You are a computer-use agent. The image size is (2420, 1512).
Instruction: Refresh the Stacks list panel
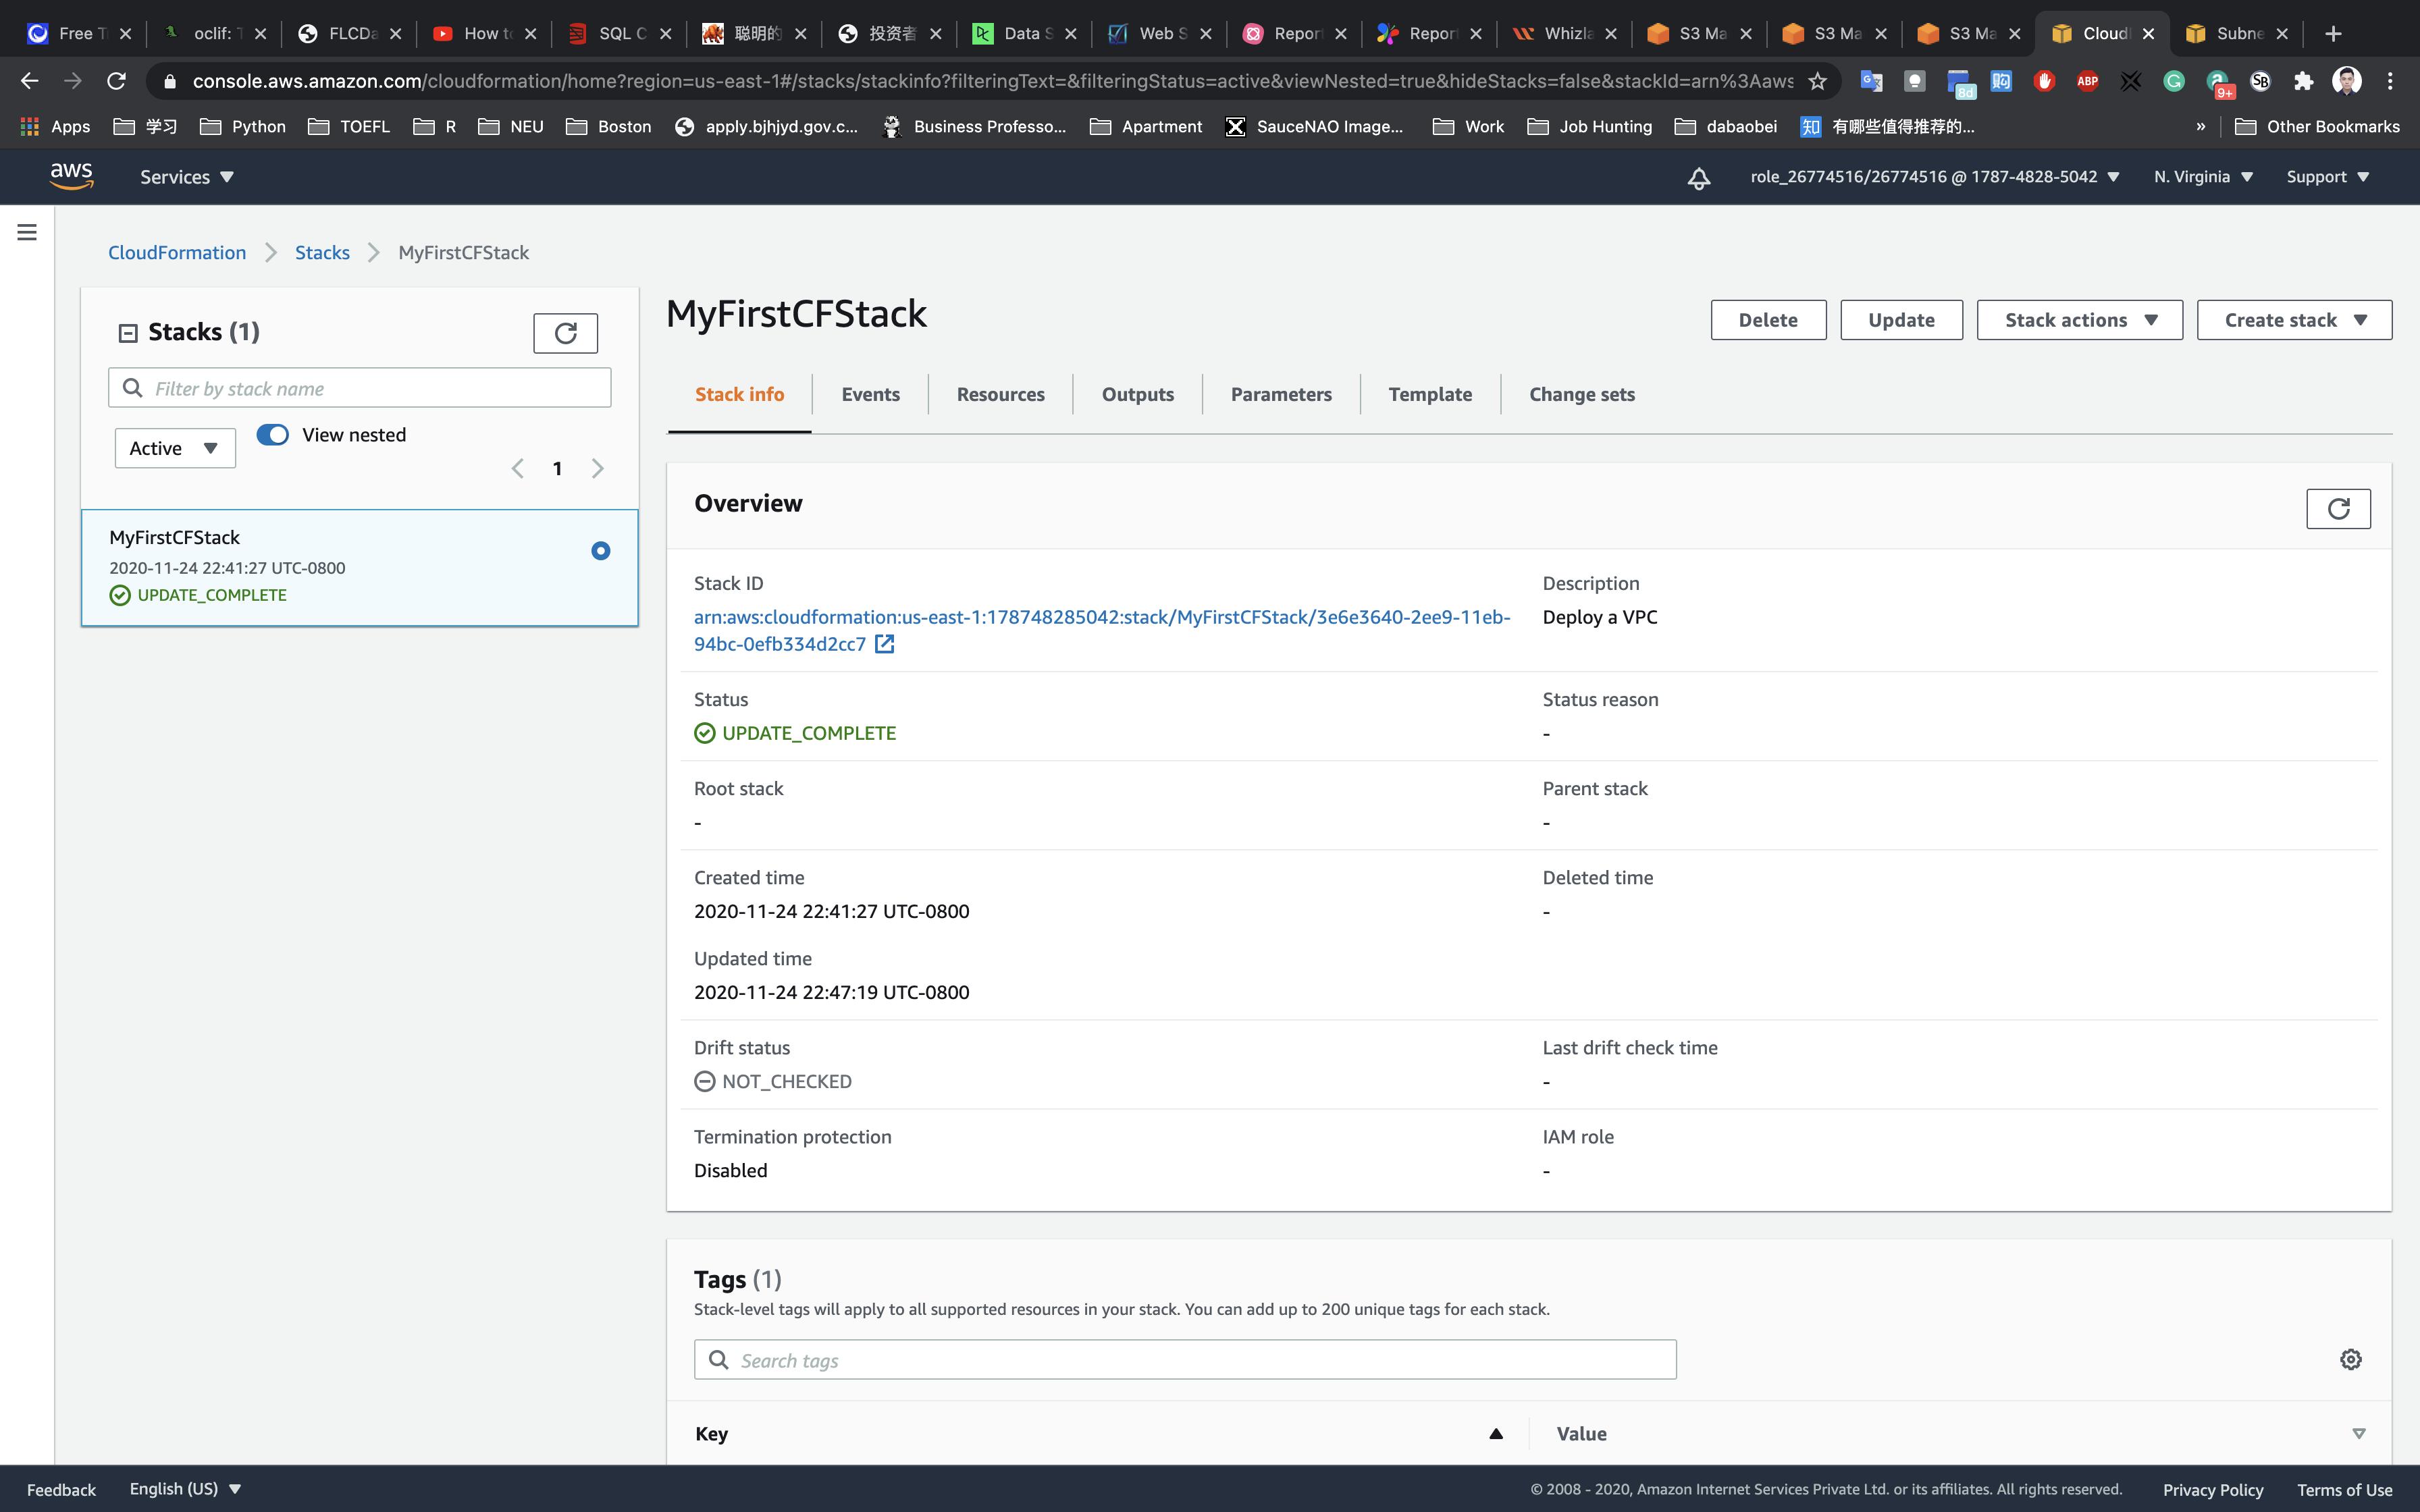(x=565, y=333)
